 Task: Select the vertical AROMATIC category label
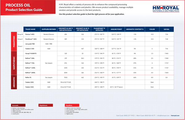tap(14, 82)
